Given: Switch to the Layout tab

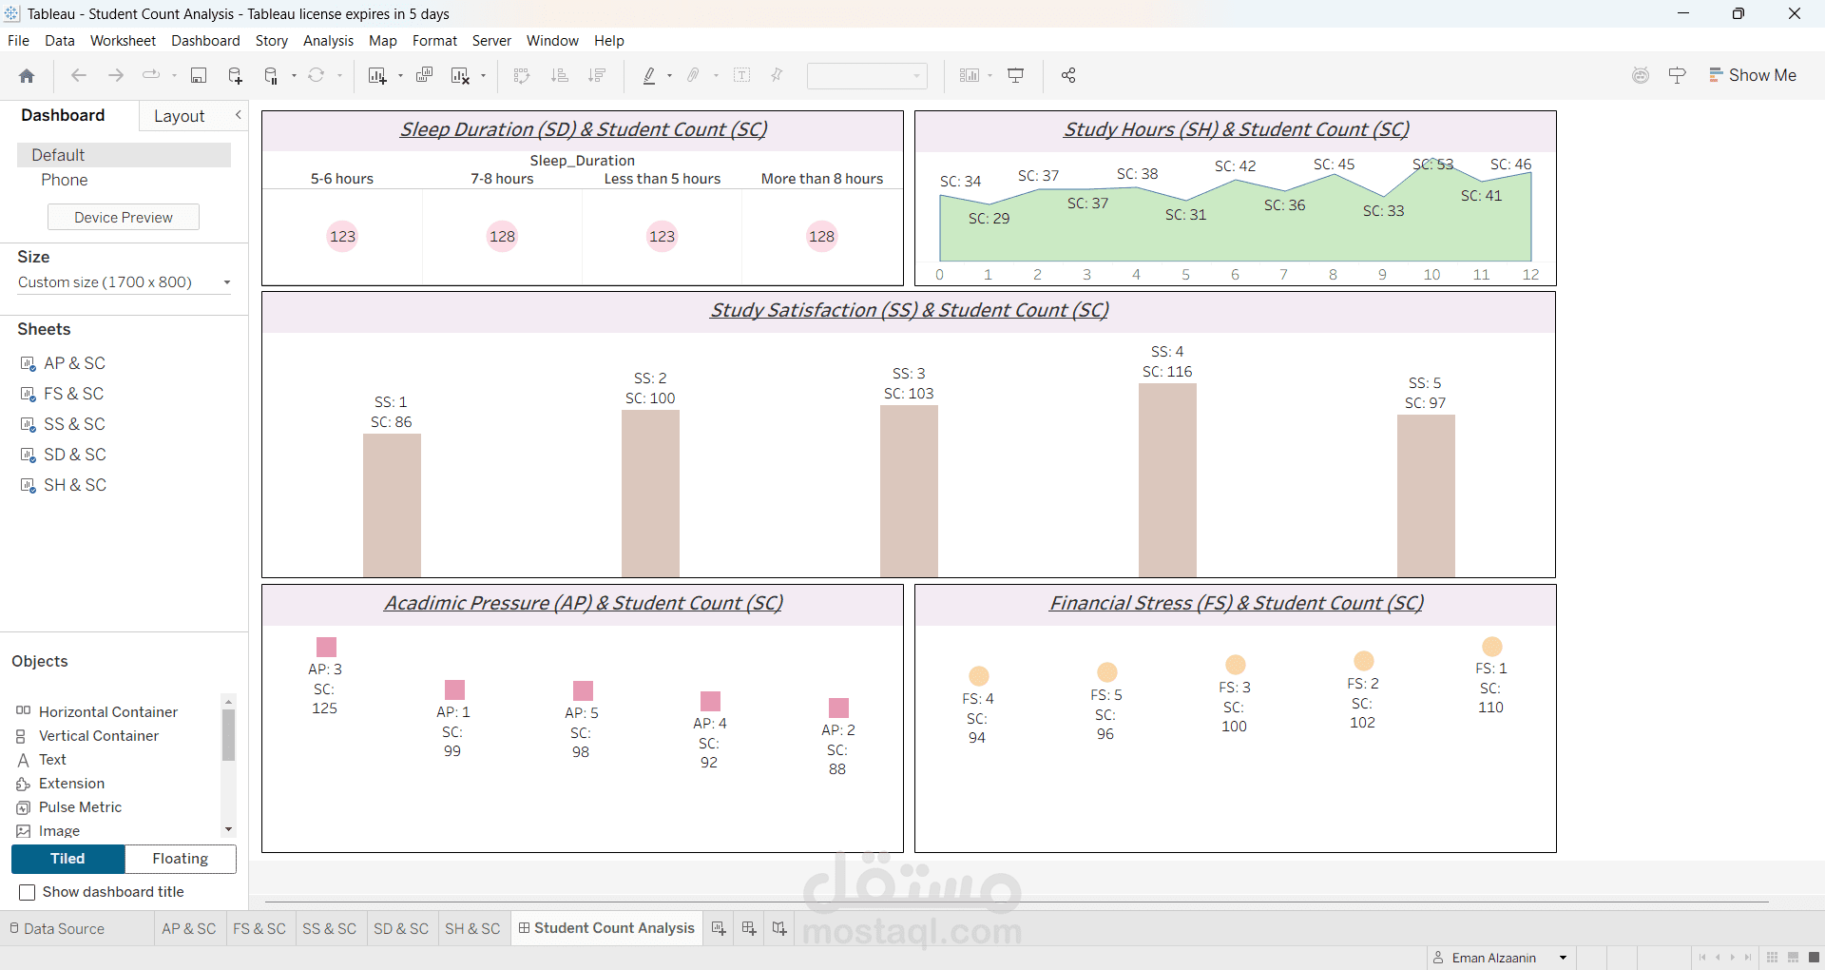Looking at the screenshot, I should click(179, 116).
